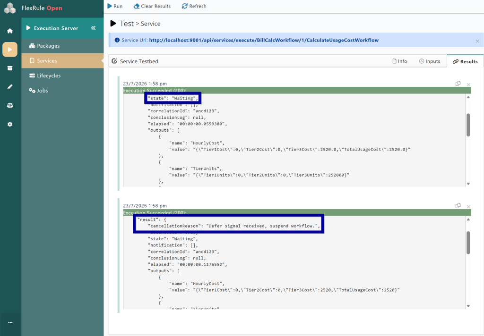Image resolution: width=484 pixels, height=336 pixels.
Task: Open the balance scales sidebar icon
Action: click(x=10, y=105)
